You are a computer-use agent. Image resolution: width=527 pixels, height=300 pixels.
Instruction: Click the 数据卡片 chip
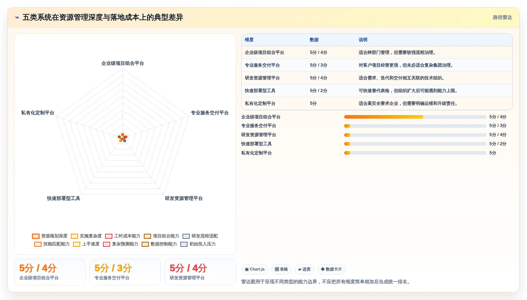pyautogui.click(x=331, y=269)
